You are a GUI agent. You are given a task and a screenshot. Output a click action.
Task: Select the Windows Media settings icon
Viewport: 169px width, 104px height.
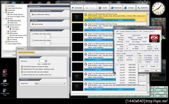pos(8,37)
